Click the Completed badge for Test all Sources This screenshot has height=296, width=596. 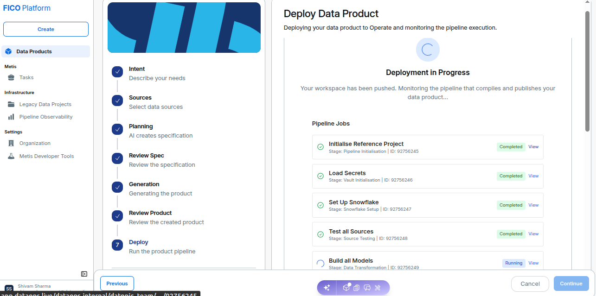click(511, 234)
